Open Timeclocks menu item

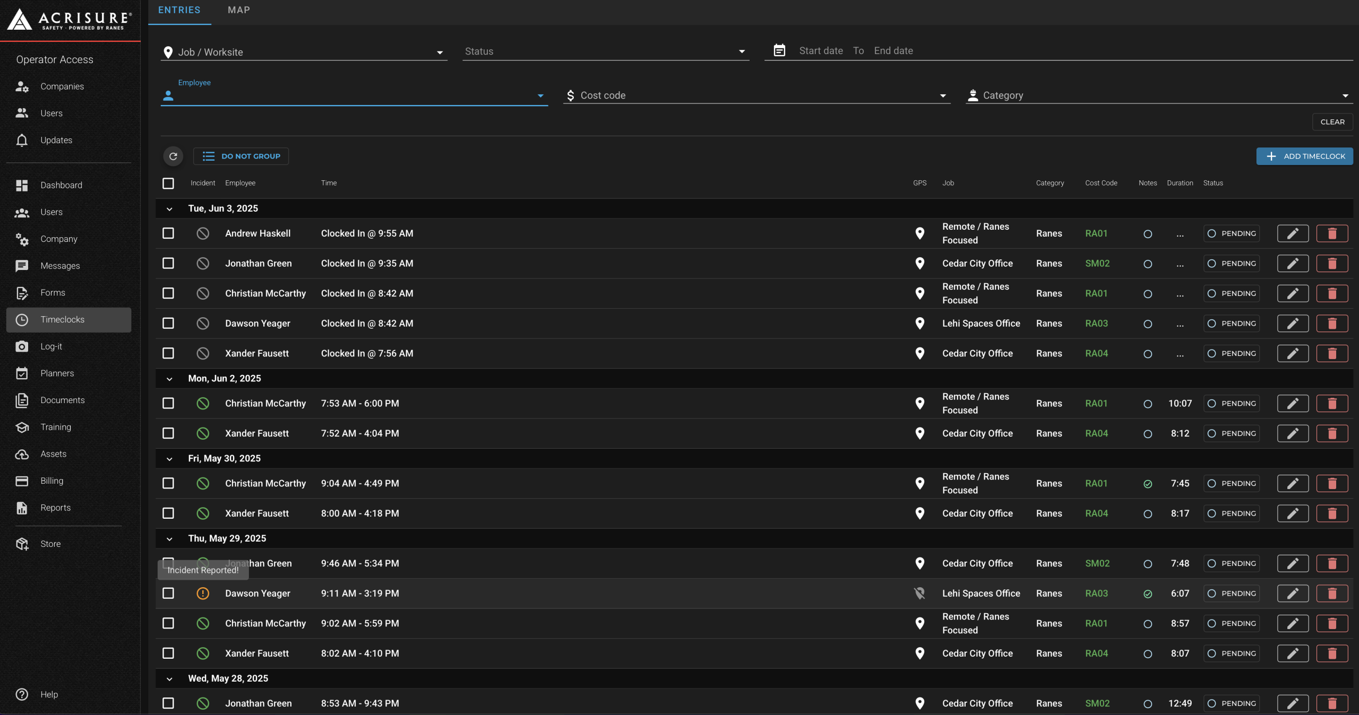point(69,320)
